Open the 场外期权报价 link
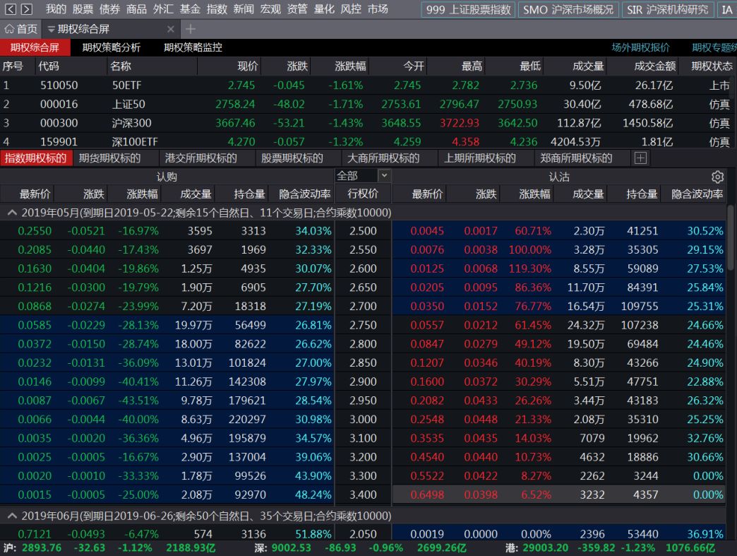737x556 pixels. pyautogui.click(x=641, y=47)
